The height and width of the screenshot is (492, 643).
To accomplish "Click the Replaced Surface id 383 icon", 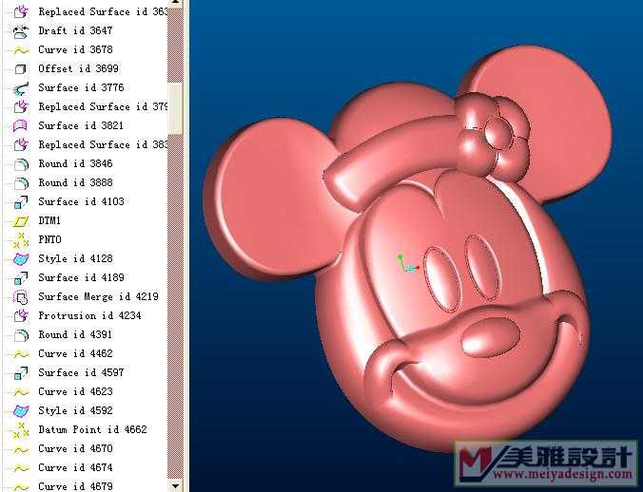I will (x=21, y=145).
